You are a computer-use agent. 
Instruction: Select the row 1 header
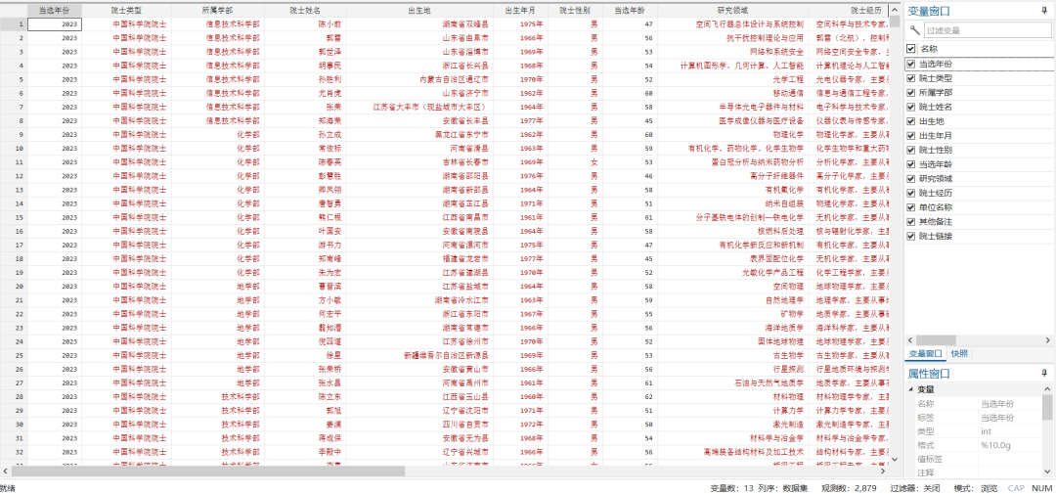14,24
